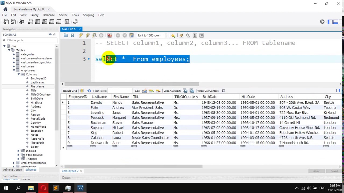Save snippet with star icon
This screenshot has height=193, width=344.
point(173,35)
